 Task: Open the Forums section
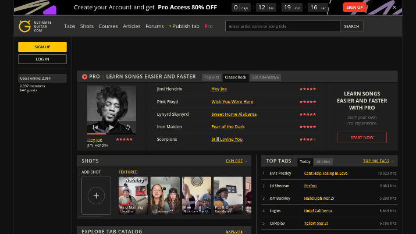click(154, 26)
